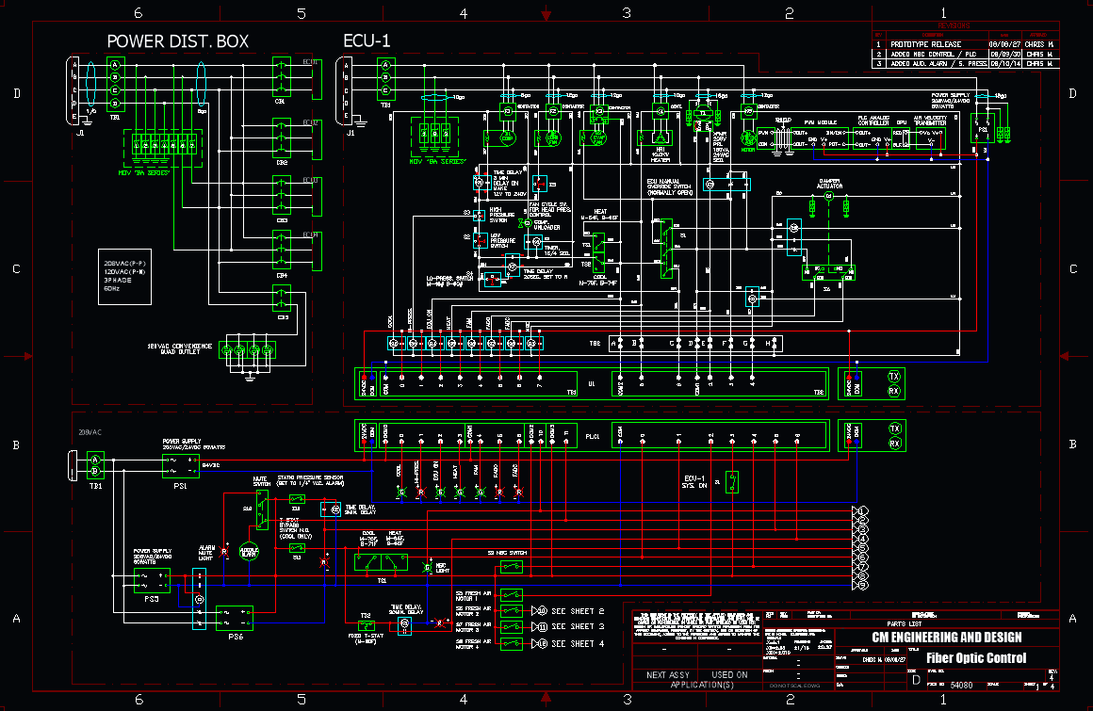
Task: Select the audible alarm circle symbol
Action: tap(249, 552)
